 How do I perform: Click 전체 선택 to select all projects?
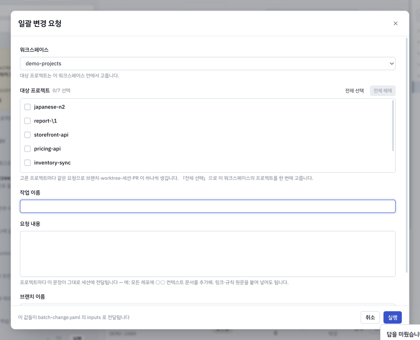click(354, 91)
